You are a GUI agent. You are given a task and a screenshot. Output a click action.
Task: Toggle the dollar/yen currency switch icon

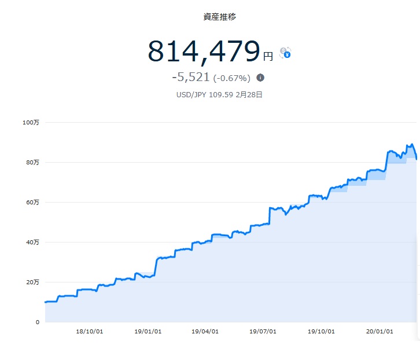point(285,53)
